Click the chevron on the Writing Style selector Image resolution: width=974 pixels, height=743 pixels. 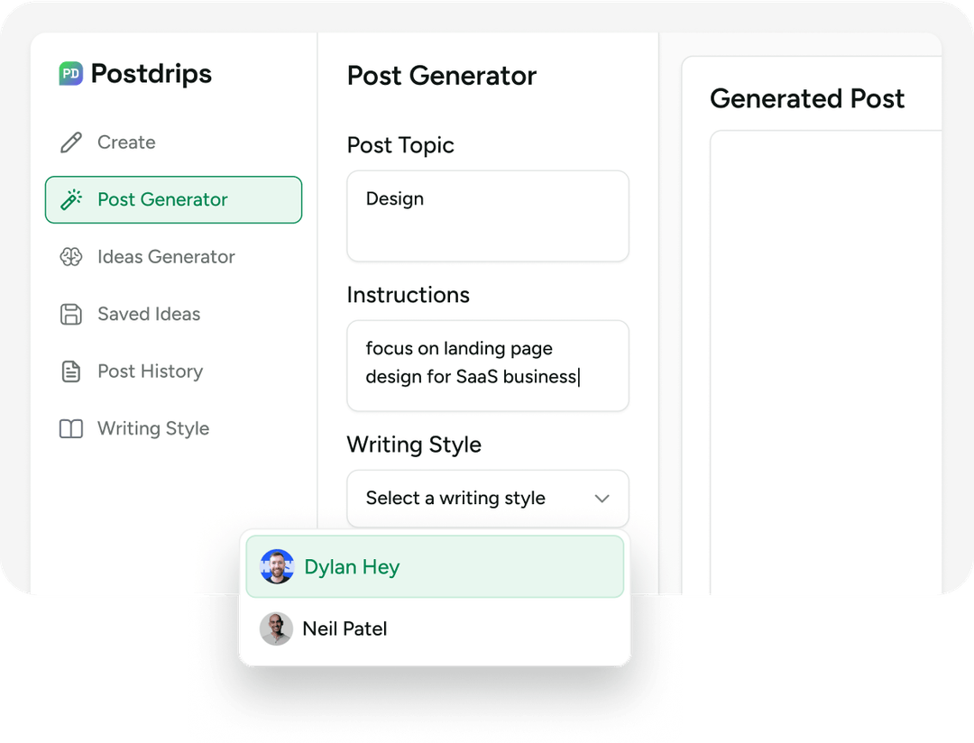[x=602, y=498]
